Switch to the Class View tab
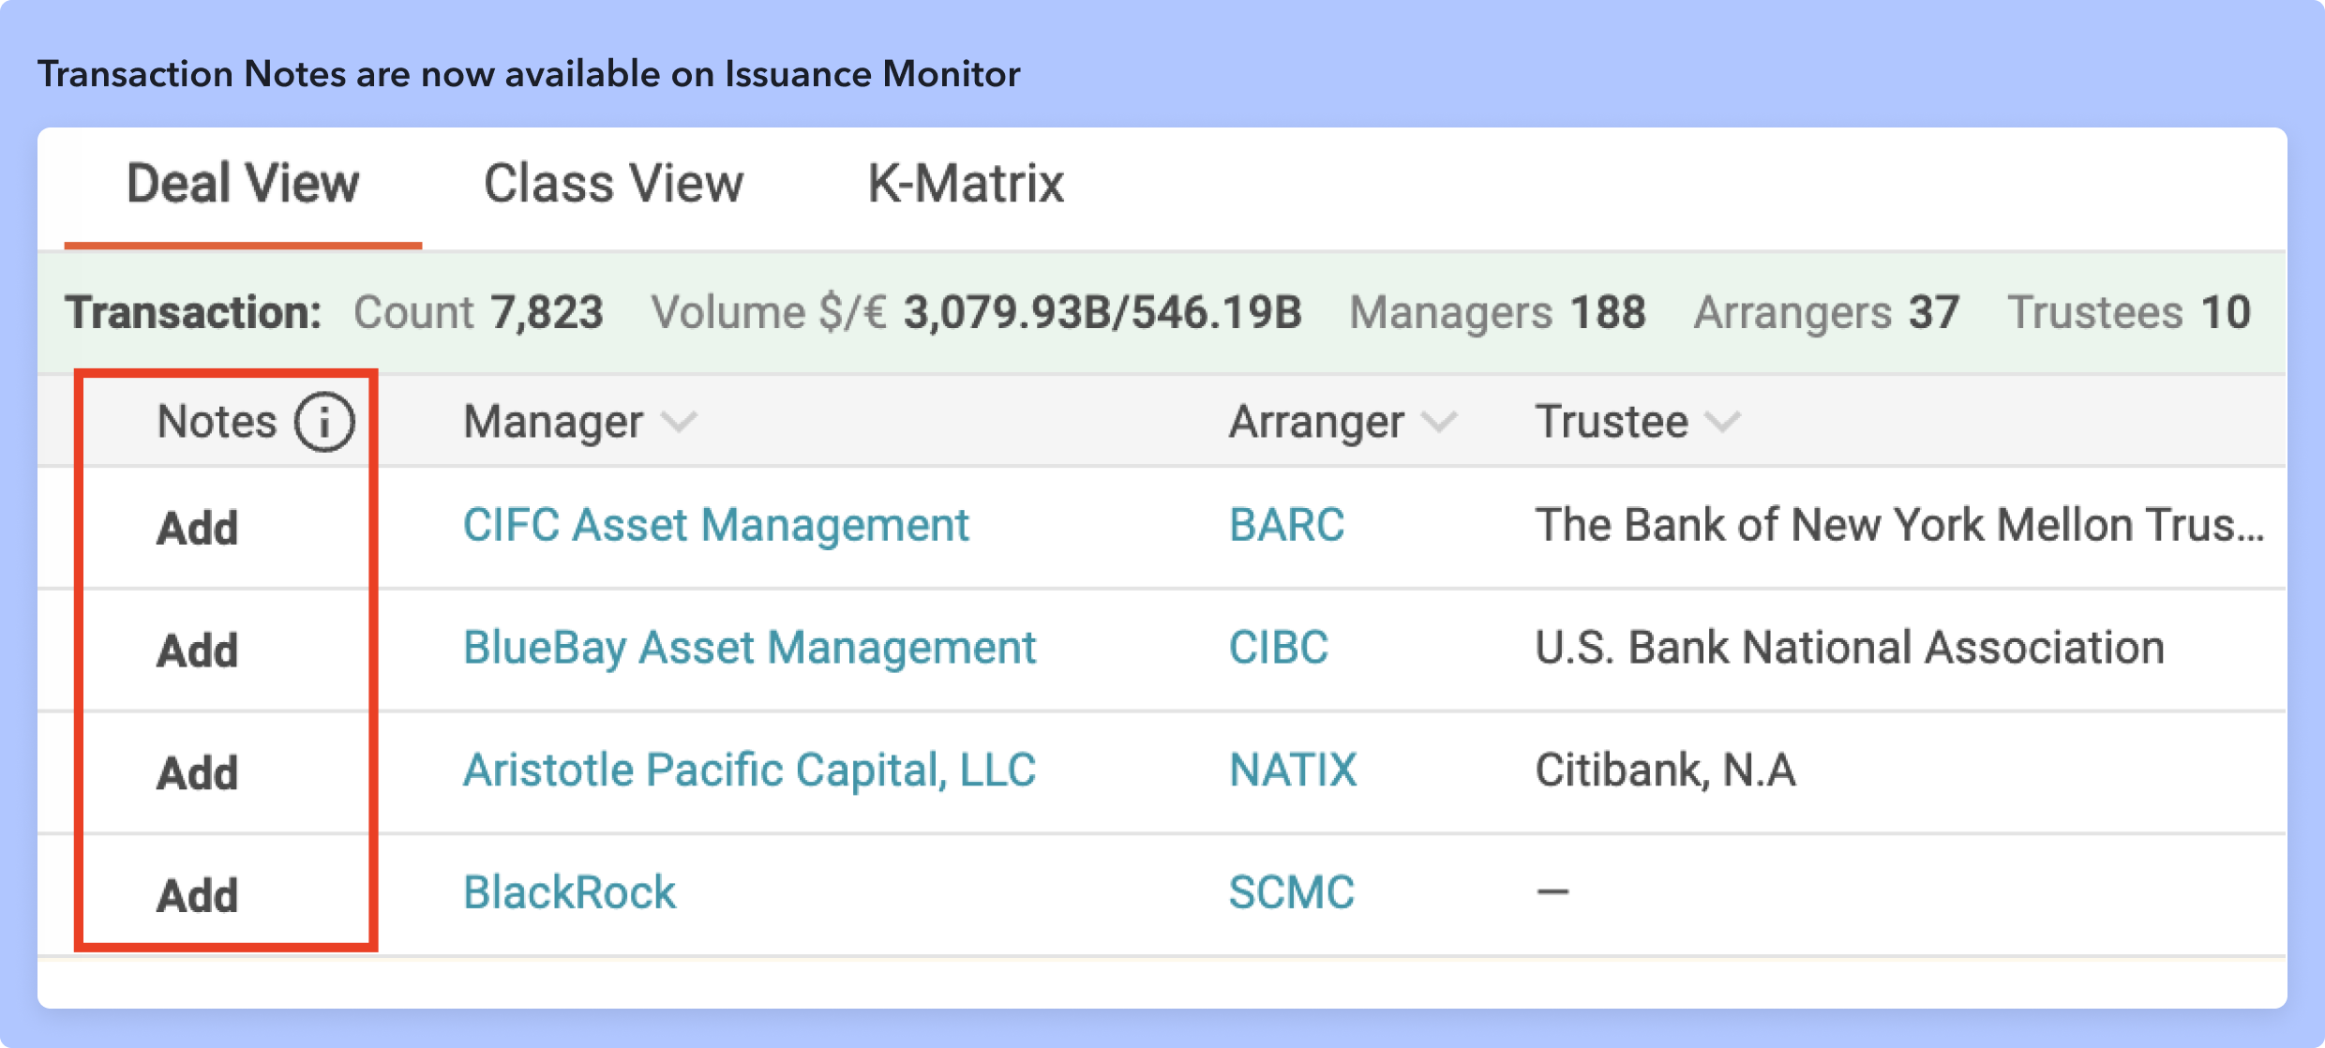Screen dimensions: 2325x1048 pos(613,184)
